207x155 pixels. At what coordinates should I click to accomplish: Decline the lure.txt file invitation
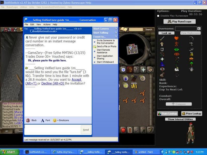pos(53,83)
